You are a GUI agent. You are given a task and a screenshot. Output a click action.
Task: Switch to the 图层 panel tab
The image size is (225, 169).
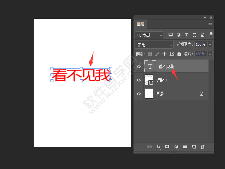[x=141, y=24]
